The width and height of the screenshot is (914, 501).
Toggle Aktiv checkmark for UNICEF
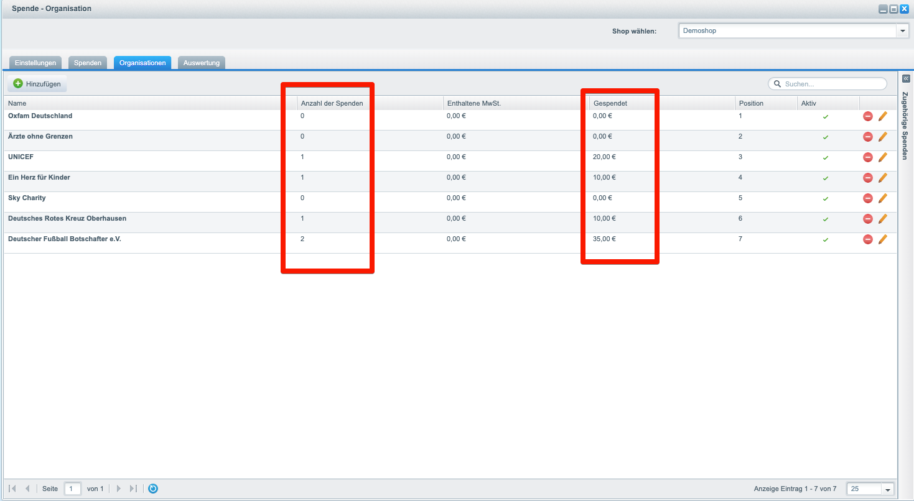[826, 158]
